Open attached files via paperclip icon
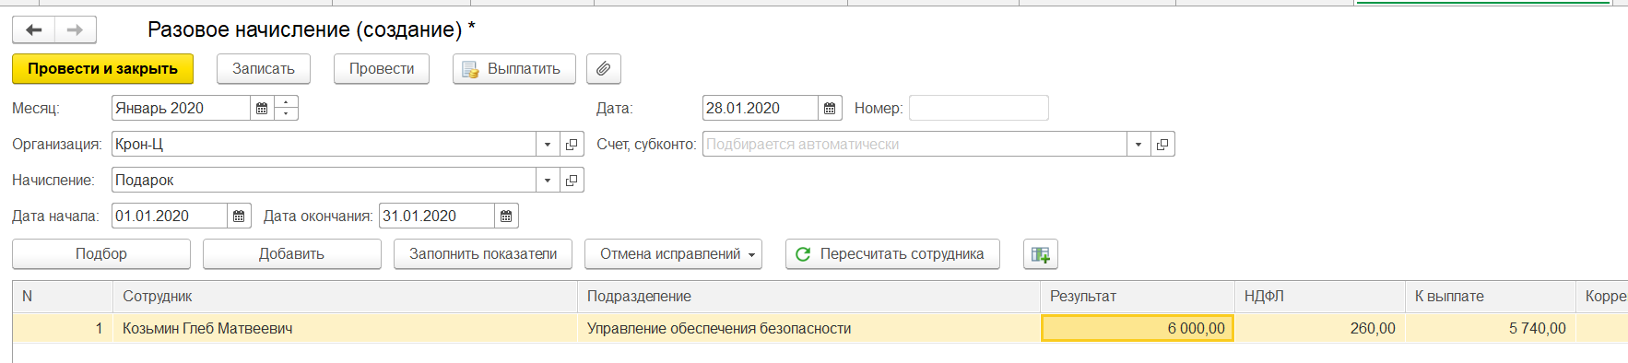This screenshot has width=1628, height=363. tap(603, 69)
